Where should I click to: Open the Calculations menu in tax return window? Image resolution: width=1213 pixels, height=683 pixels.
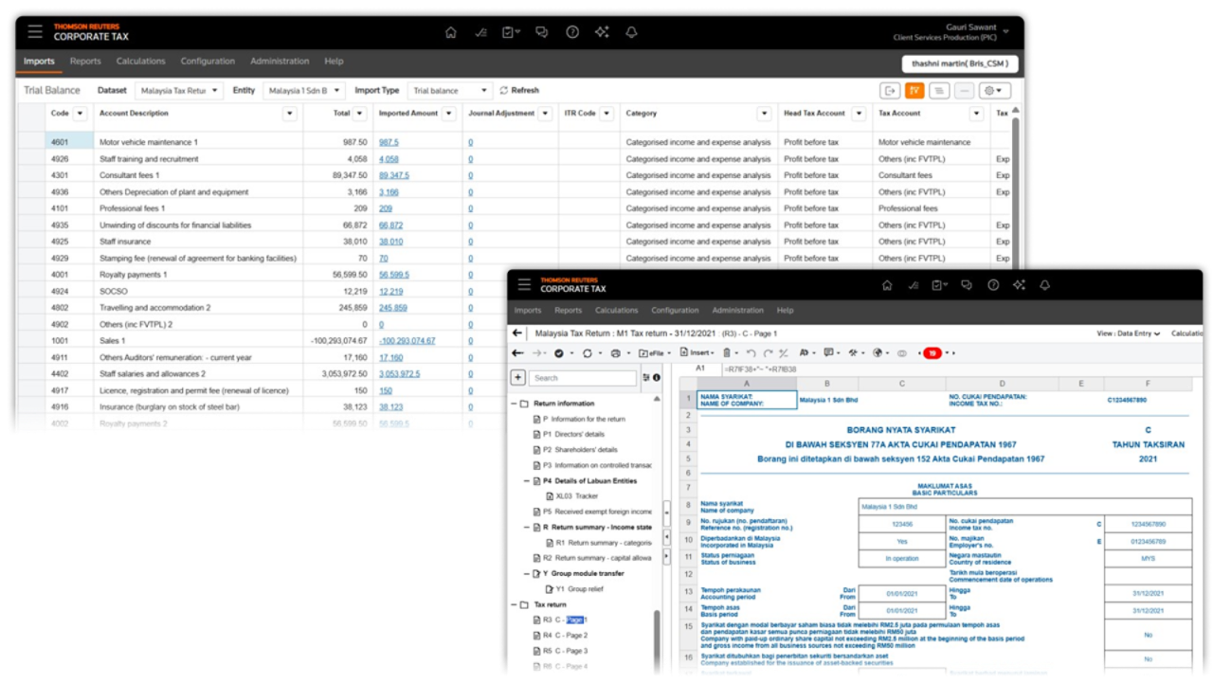click(x=616, y=311)
